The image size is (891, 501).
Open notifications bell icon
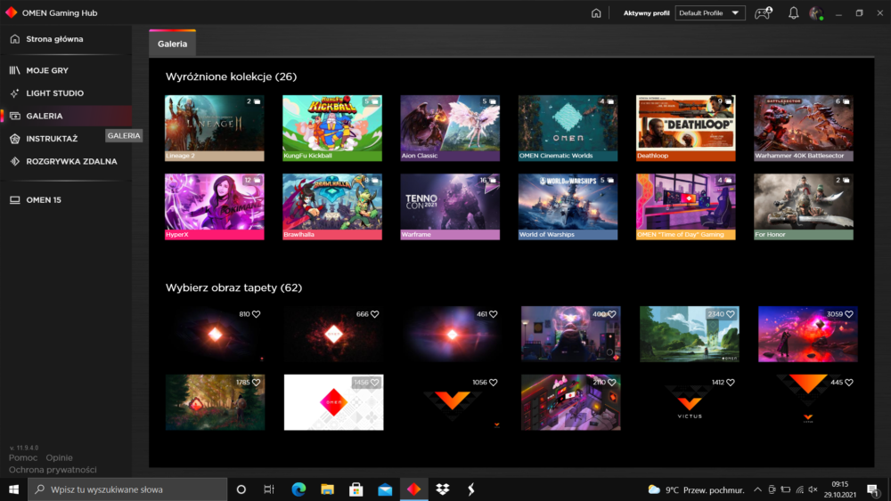tap(793, 13)
